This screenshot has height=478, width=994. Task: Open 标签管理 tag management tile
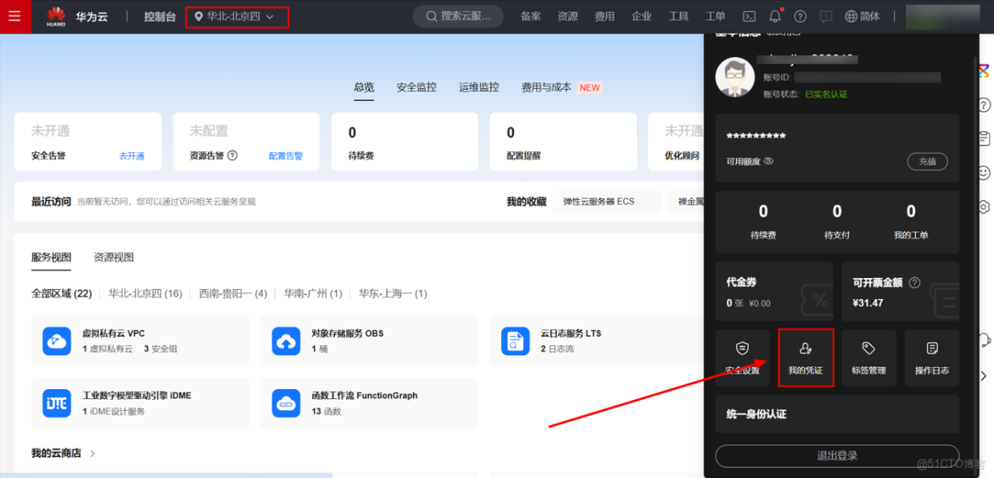(869, 358)
